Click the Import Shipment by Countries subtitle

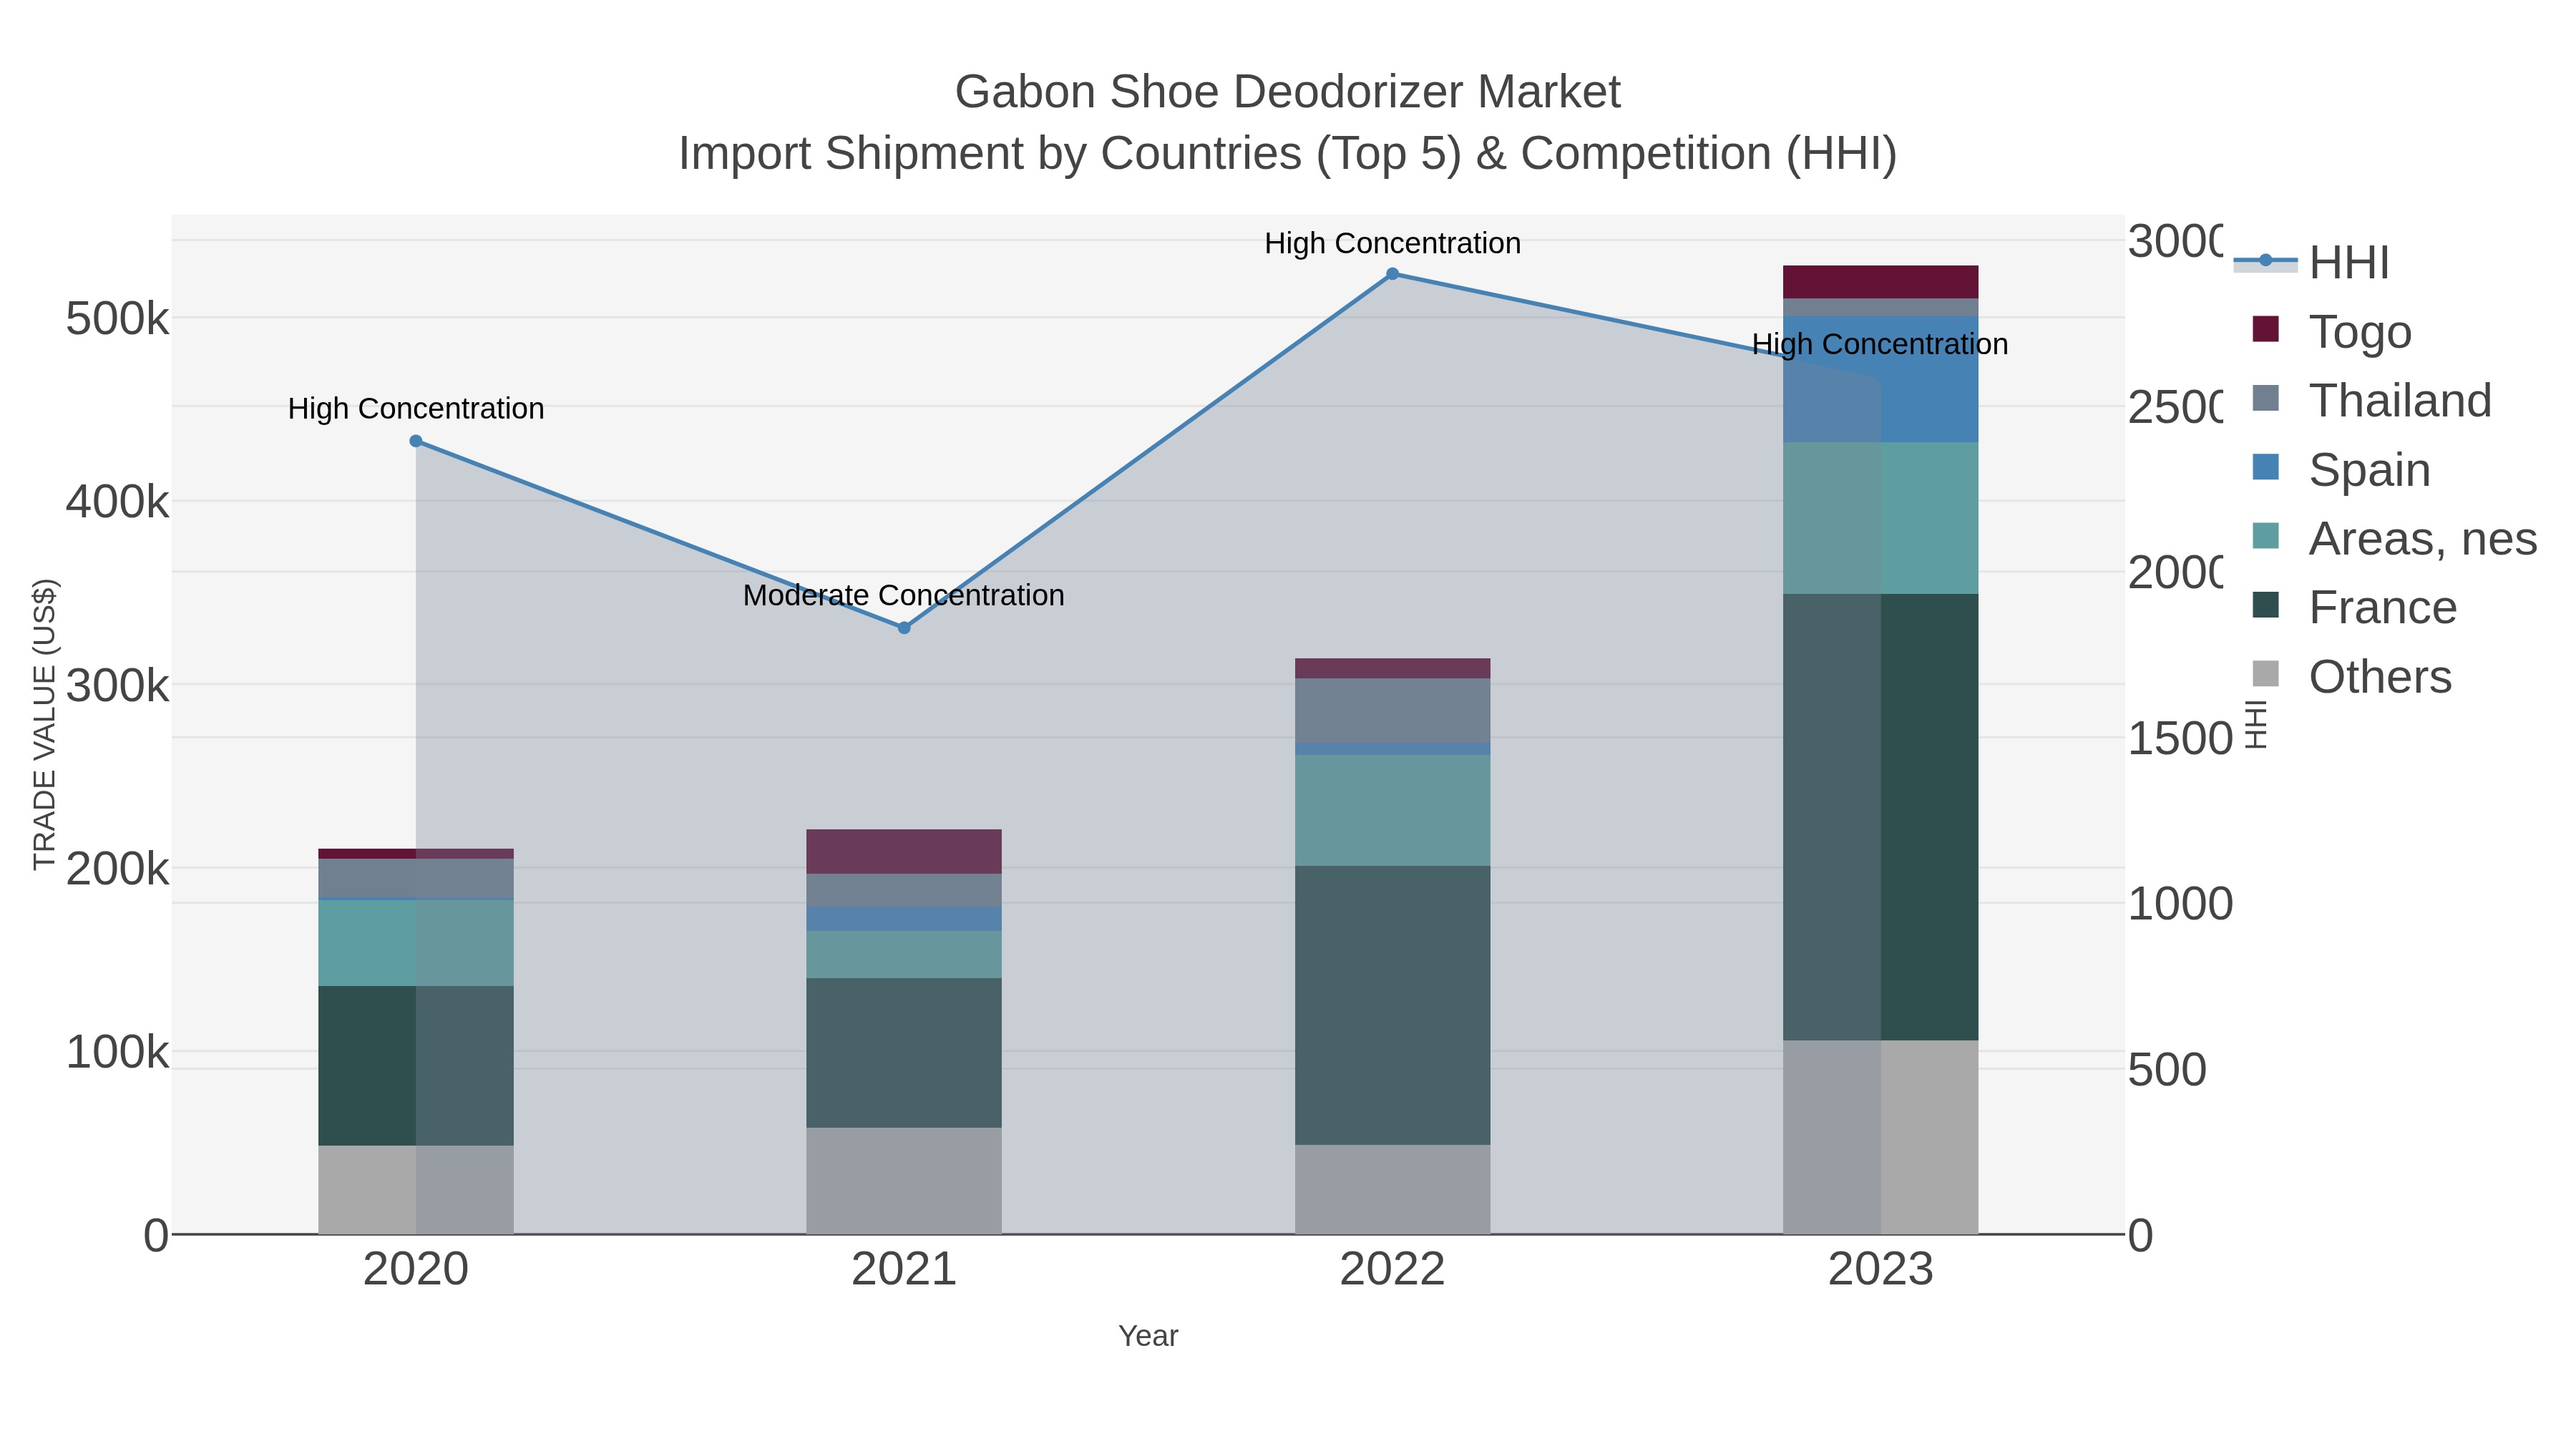(x=1288, y=154)
